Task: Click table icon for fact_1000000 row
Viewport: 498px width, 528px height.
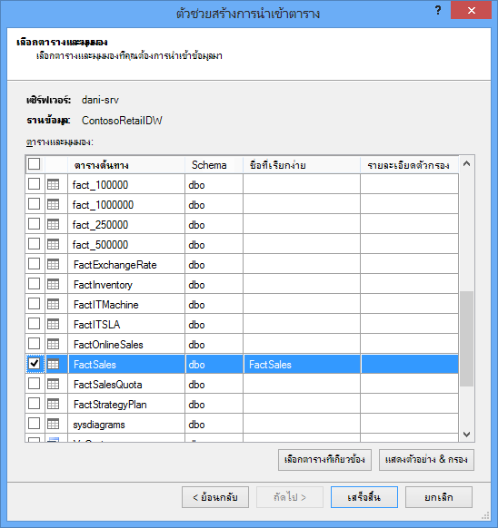Action: point(53,204)
